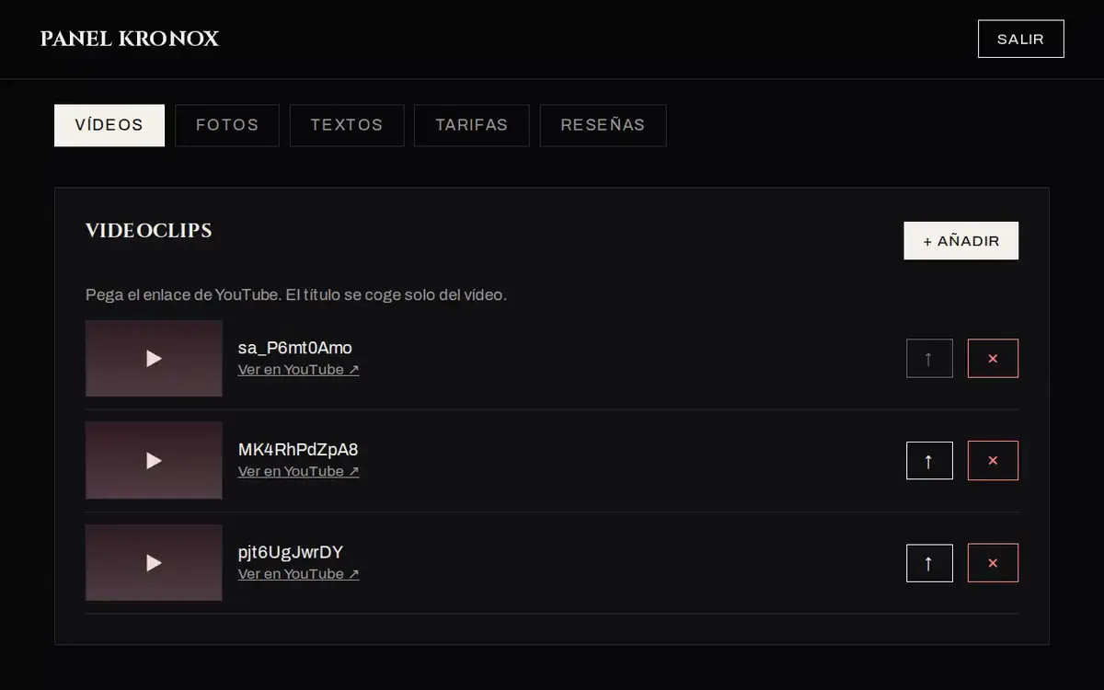The width and height of the screenshot is (1104, 690).
Task: Go to the Tarifas tab
Action: pos(472,125)
